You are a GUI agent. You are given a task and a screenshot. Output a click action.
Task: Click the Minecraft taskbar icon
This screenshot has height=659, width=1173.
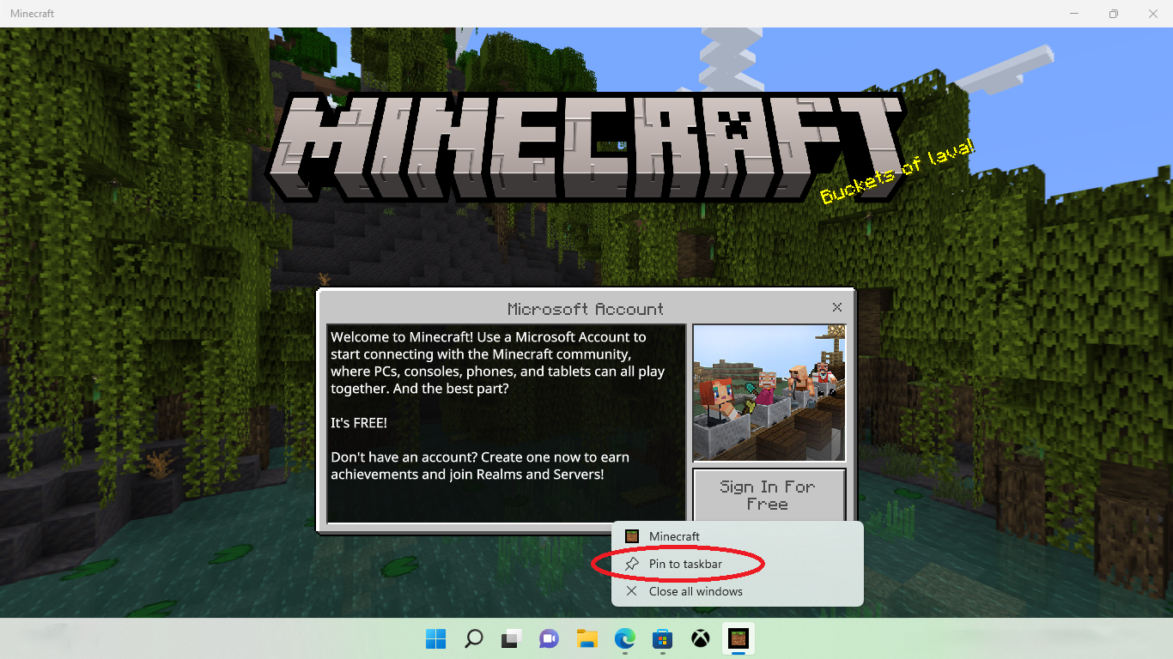coord(738,638)
